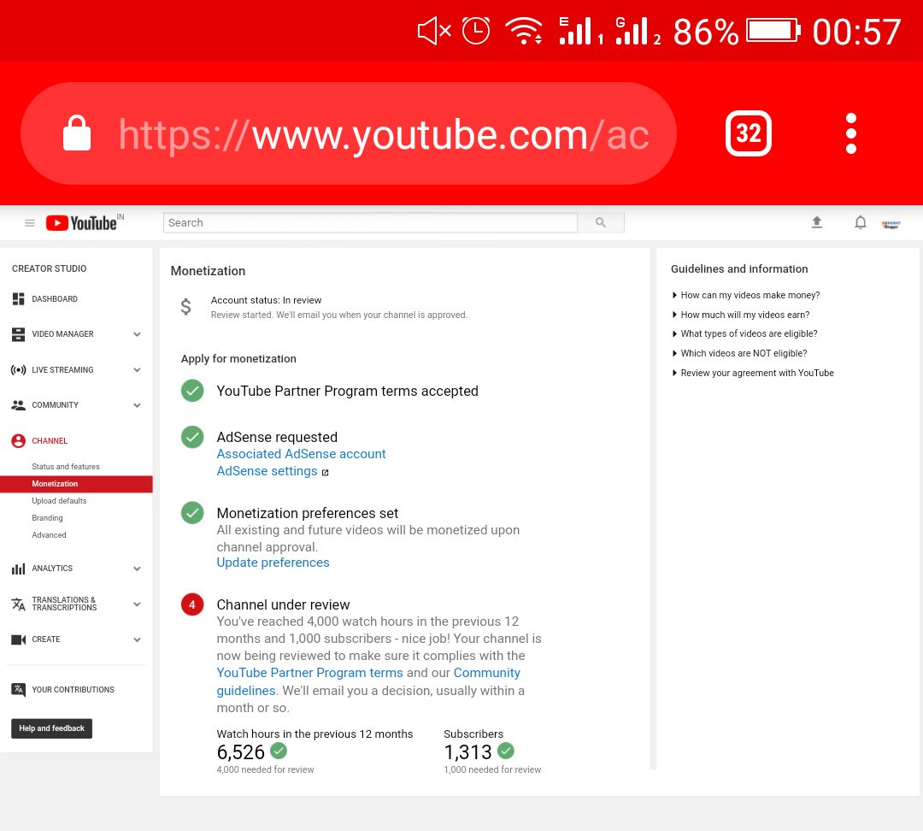This screenshot has width=923, height=831.
Task: Open the hamburger guide menu
Action: point(29,222)
